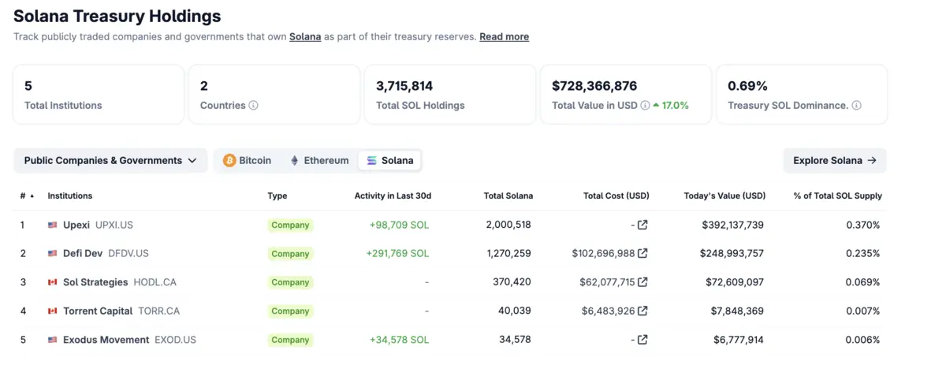Open external link icon in Exodus Movement row

tap(642, 340)
